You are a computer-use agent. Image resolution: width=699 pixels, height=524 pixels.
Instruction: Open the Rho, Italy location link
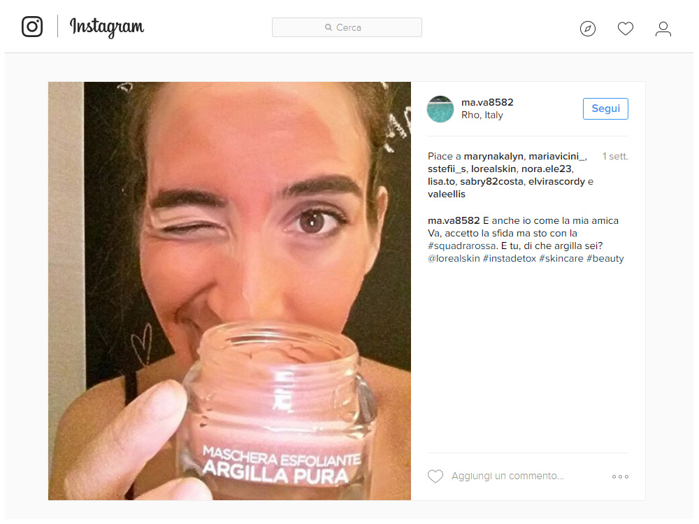(x=482, y=115)
